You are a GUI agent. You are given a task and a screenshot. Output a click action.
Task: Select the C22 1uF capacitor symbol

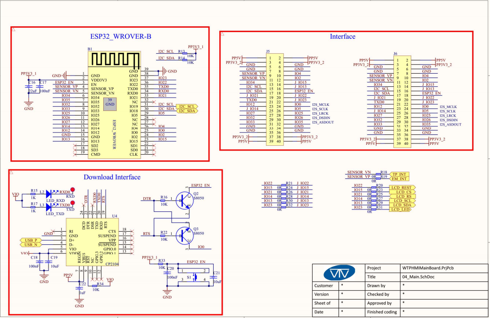point(79,288)
